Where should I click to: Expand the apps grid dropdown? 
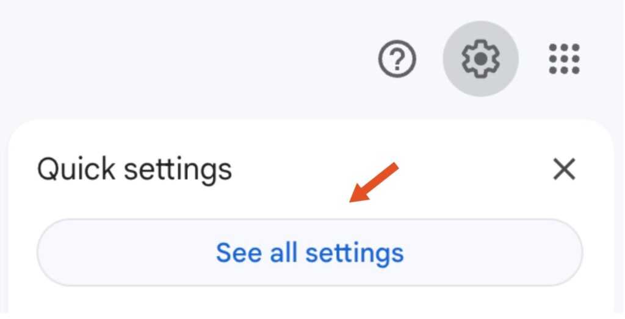click(x=564, y=59)
